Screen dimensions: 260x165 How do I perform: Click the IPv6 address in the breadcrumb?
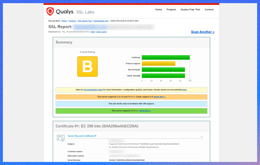[124, 21]
